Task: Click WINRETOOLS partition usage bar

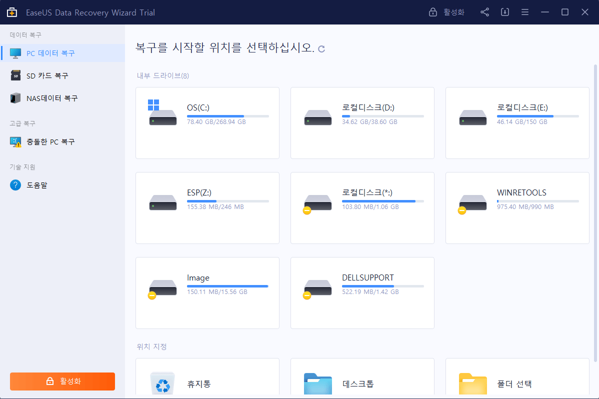Action: click(x=537, y=201)
